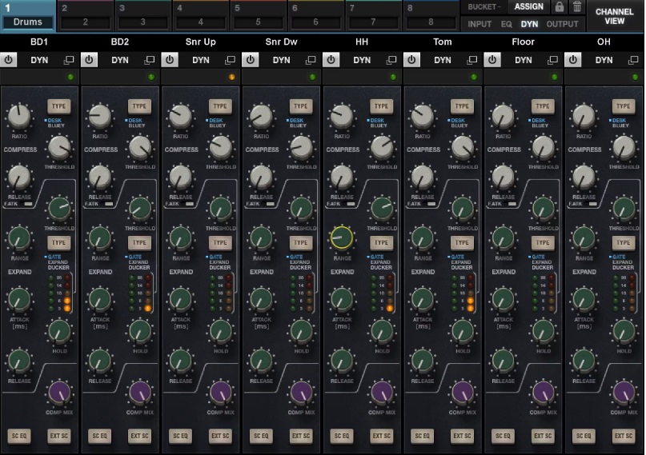
Task: Bypass dynamics on the HH channel
Action: [x=331, y=60]
